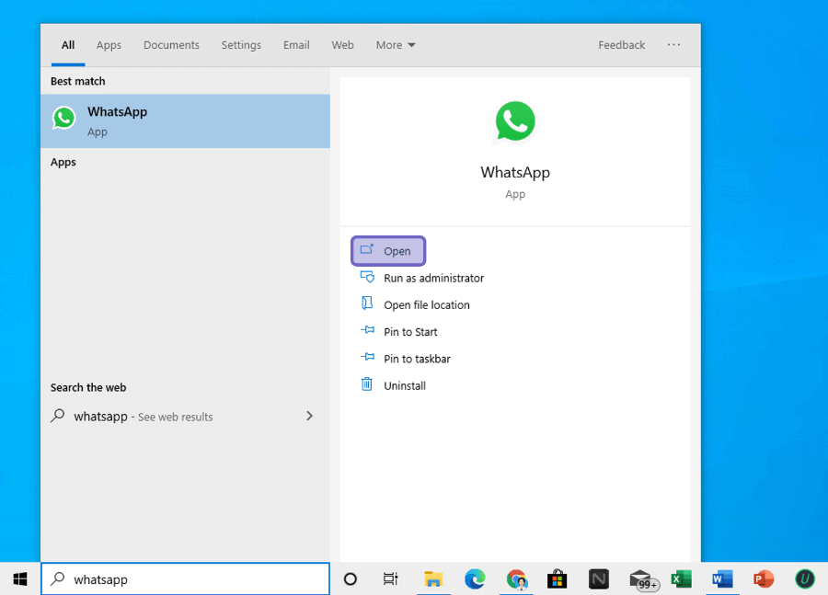Screen dimensions: 828x595
Task: Select the Web search tab
Action: 343,45
